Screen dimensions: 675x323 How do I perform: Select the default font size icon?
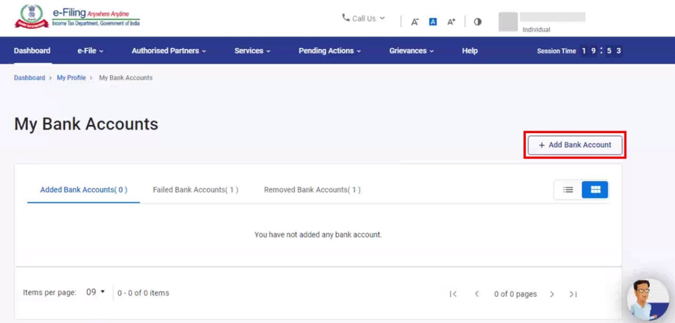click(433, 22)
